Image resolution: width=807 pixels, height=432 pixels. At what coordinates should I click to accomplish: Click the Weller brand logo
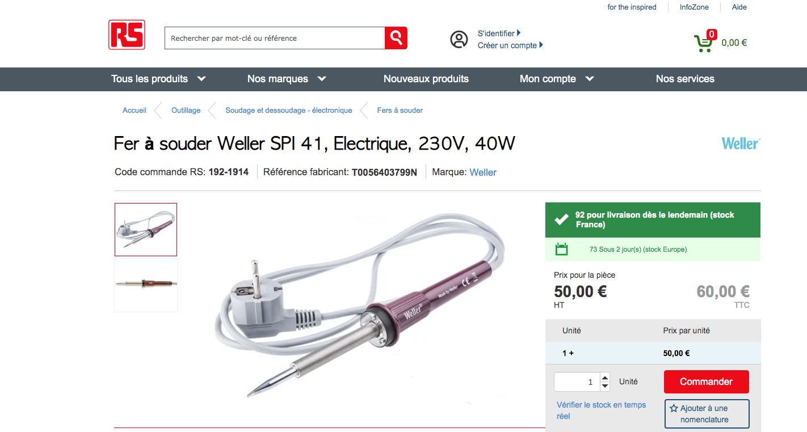741,143
